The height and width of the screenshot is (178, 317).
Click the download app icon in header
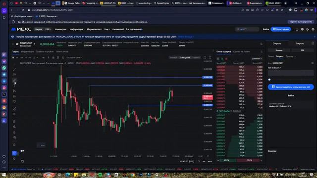point(297,29)
